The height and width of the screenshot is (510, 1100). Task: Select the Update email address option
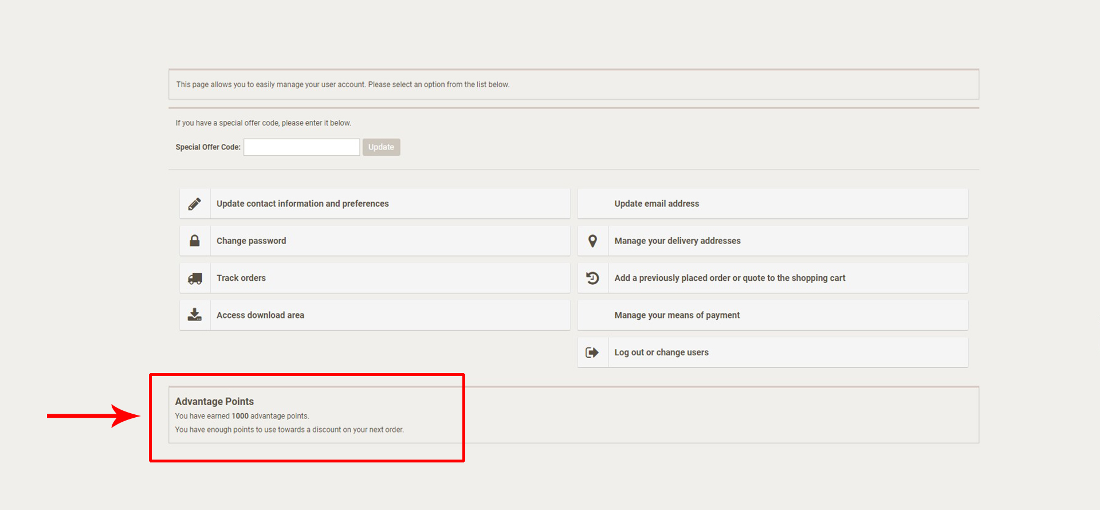coord(657,203)
